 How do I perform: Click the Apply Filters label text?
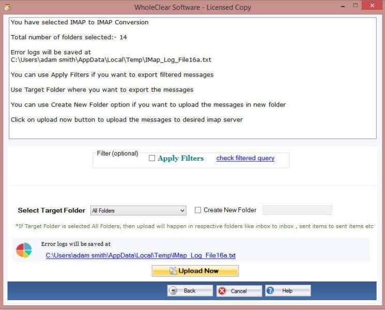(180, 159)
